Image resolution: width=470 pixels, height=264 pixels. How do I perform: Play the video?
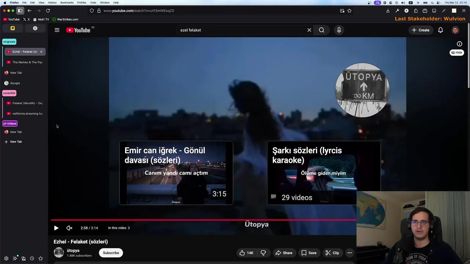[56, 228]
